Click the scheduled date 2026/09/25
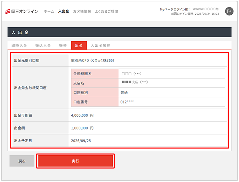 pos(81,141)
